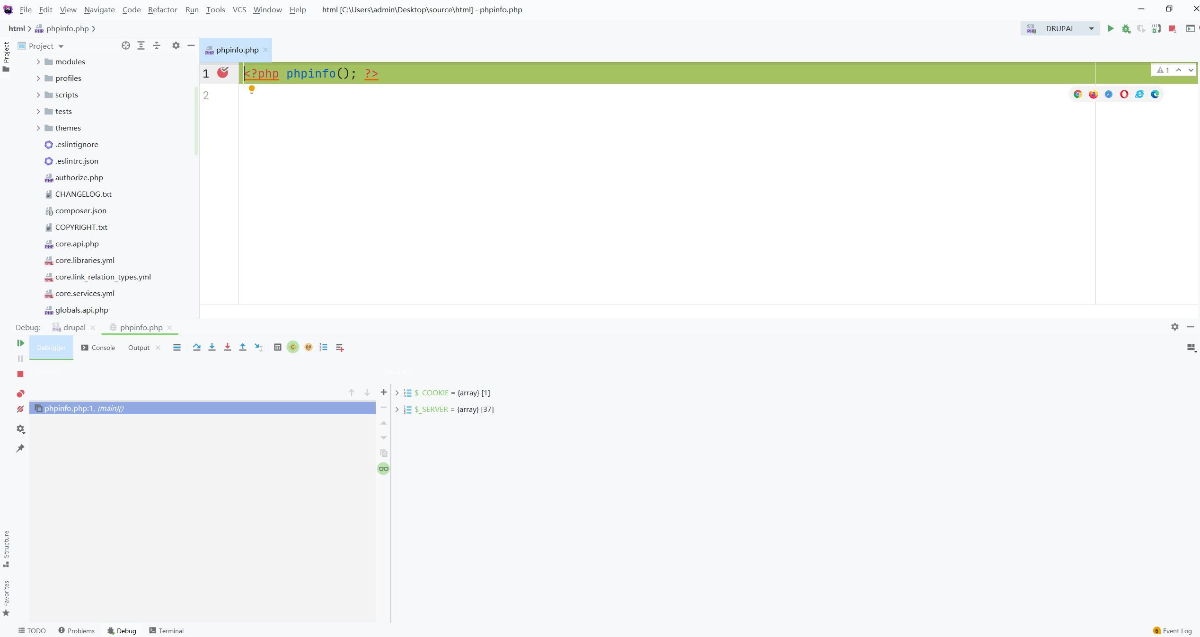Open Evaluate Expression calculator icon

pyautogui.click(x=278, y=347)
